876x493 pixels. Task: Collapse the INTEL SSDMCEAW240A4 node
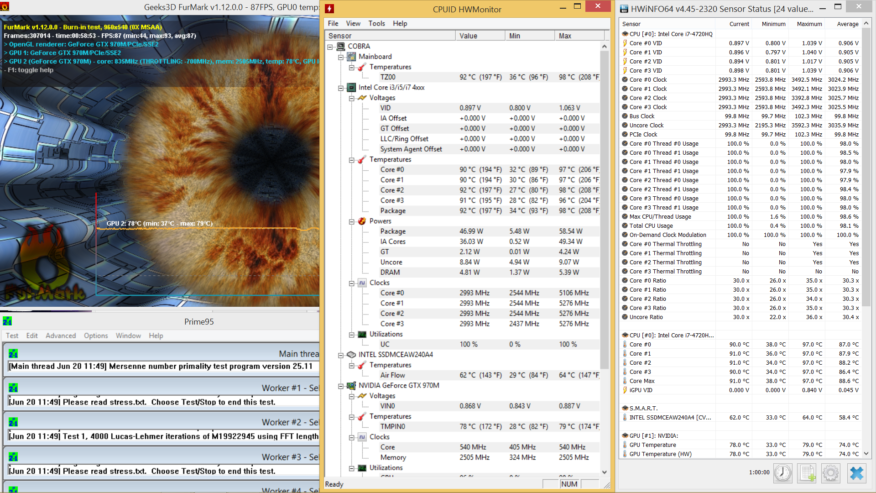(x=341, y=355)
